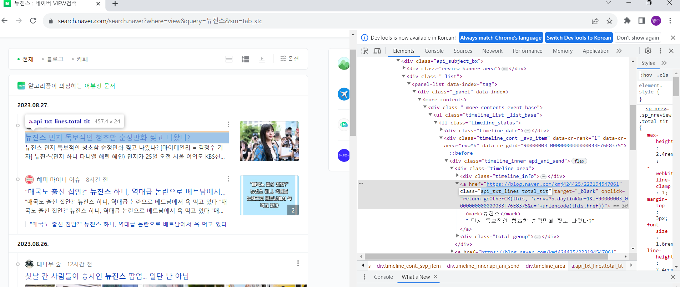Click the web page vertical scrollbar thumb
This screenshot has width=680, height=287.
point(353,93)
